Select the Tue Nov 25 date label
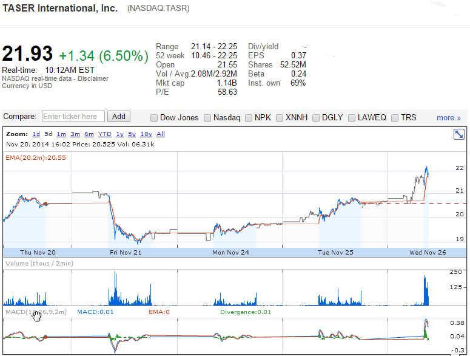The image size is (470, 356). click(335, 253)
